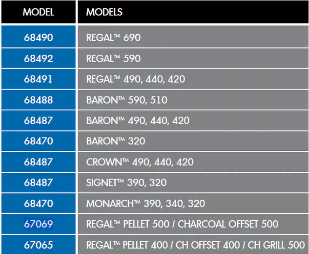
Task: Click the BARON 320 entry
Action: (116, 141)
